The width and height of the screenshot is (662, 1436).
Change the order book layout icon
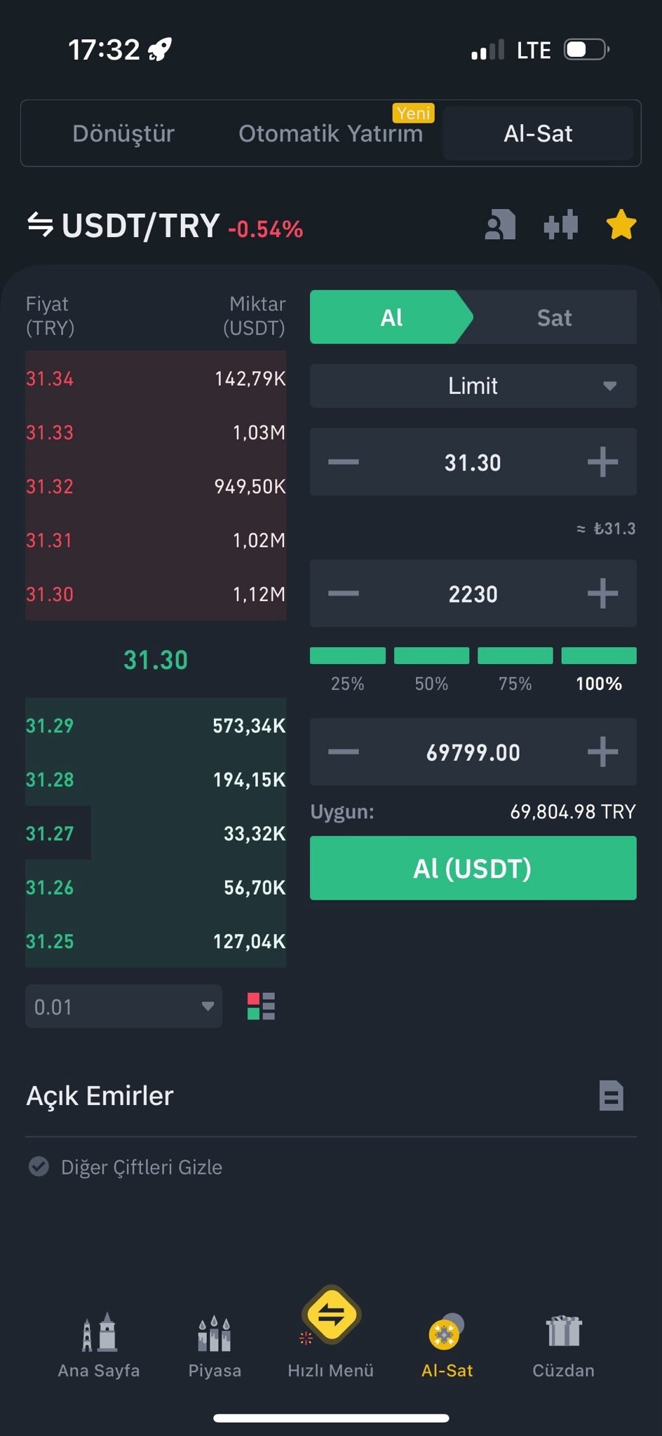coord(261,1006)
